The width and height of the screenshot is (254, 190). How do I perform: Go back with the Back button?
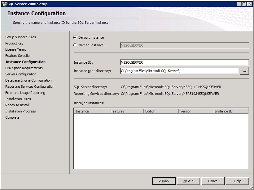[x=164, y=181]
